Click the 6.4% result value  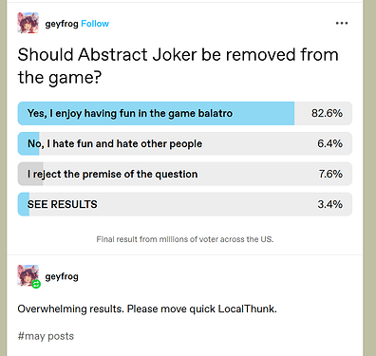click(x=329, y=143)
